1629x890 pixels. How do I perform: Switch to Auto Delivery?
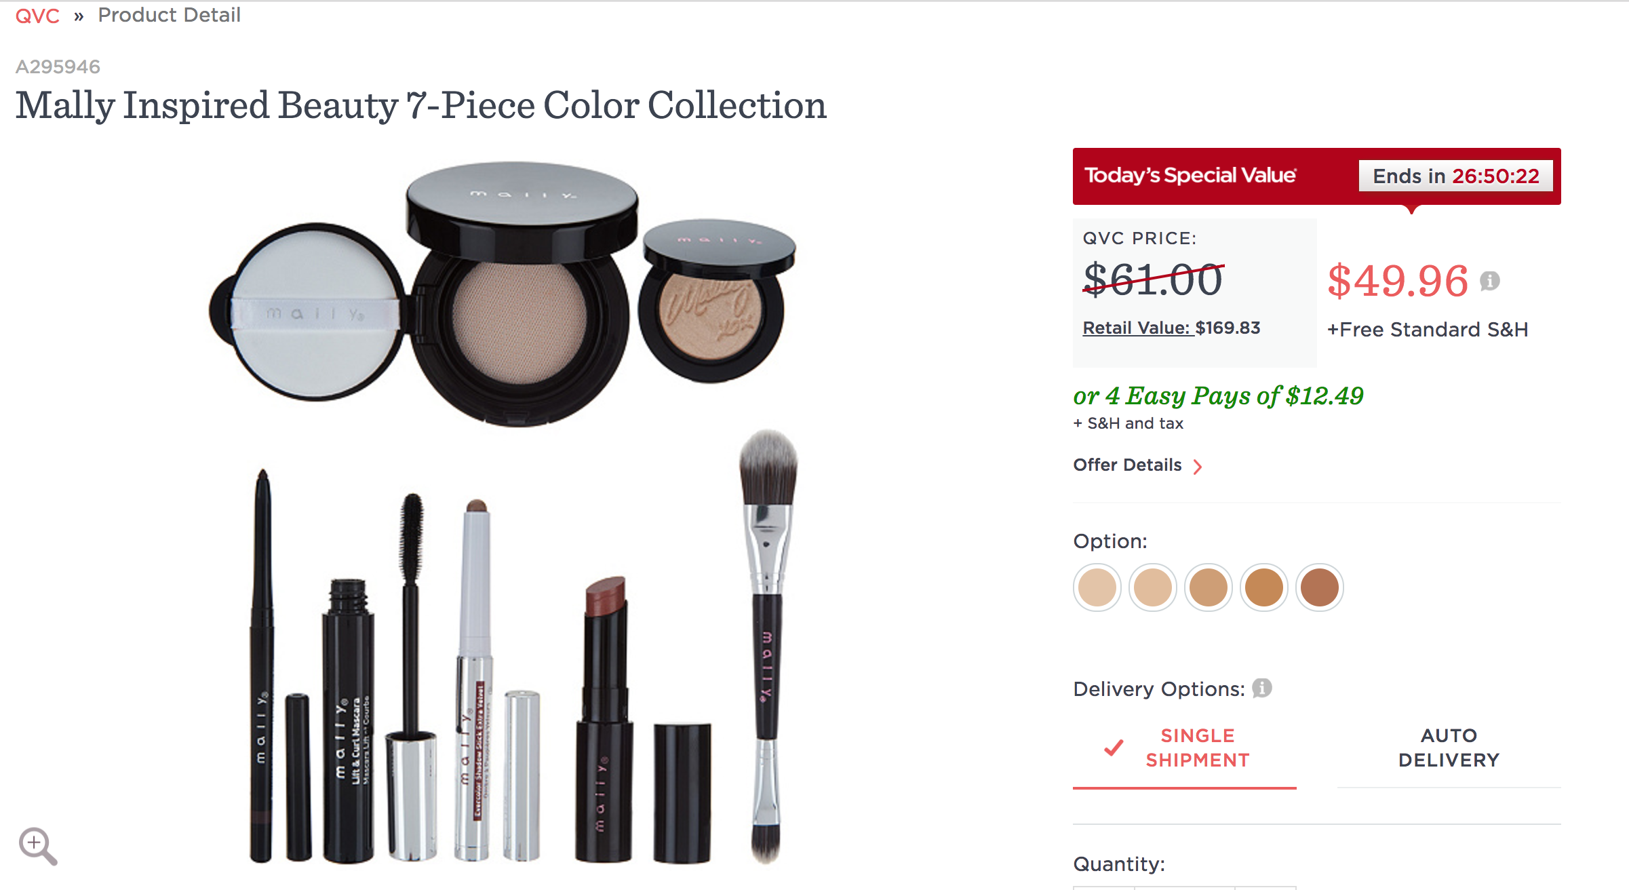pyautogui.click(x=1449, y=748)
